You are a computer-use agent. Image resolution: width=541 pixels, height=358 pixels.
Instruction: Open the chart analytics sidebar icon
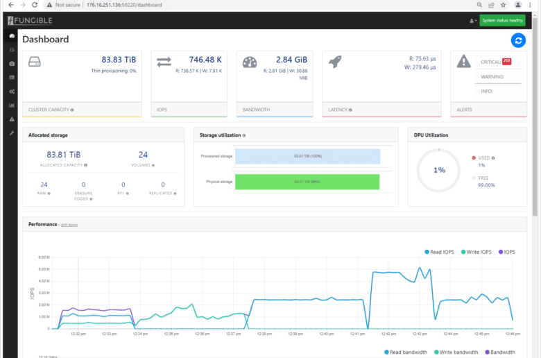pos(12,105)
